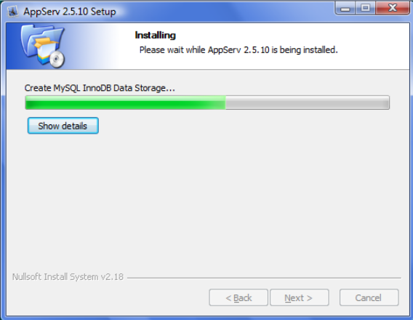Click the CD disc in the installer graphic
This screenshot has height=320, width=413.
pyautogui.click(x=57, y=60)
